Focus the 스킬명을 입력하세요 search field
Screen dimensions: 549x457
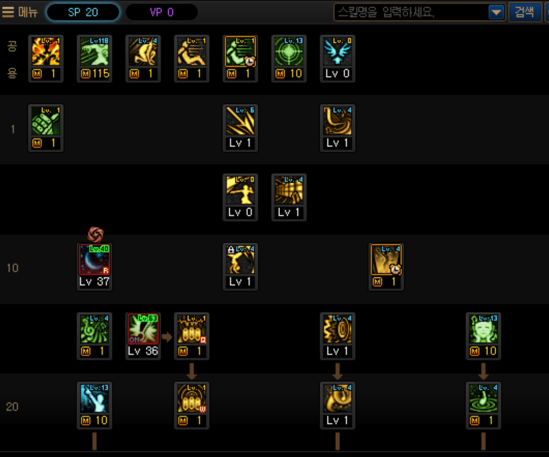pos(411,12)
